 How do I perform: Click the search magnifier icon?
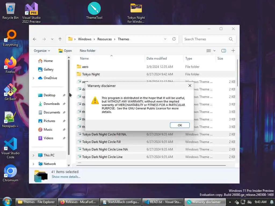pyautogui.click(x=231, y=39)
